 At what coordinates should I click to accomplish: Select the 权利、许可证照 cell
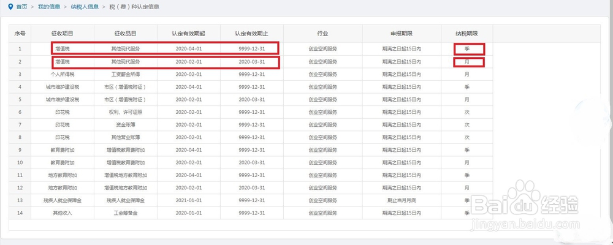pyautogui.click(x=126, y=112)
